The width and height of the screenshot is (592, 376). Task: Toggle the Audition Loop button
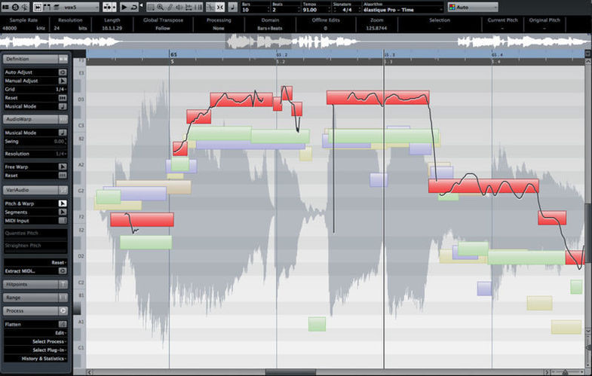(133, 7)
